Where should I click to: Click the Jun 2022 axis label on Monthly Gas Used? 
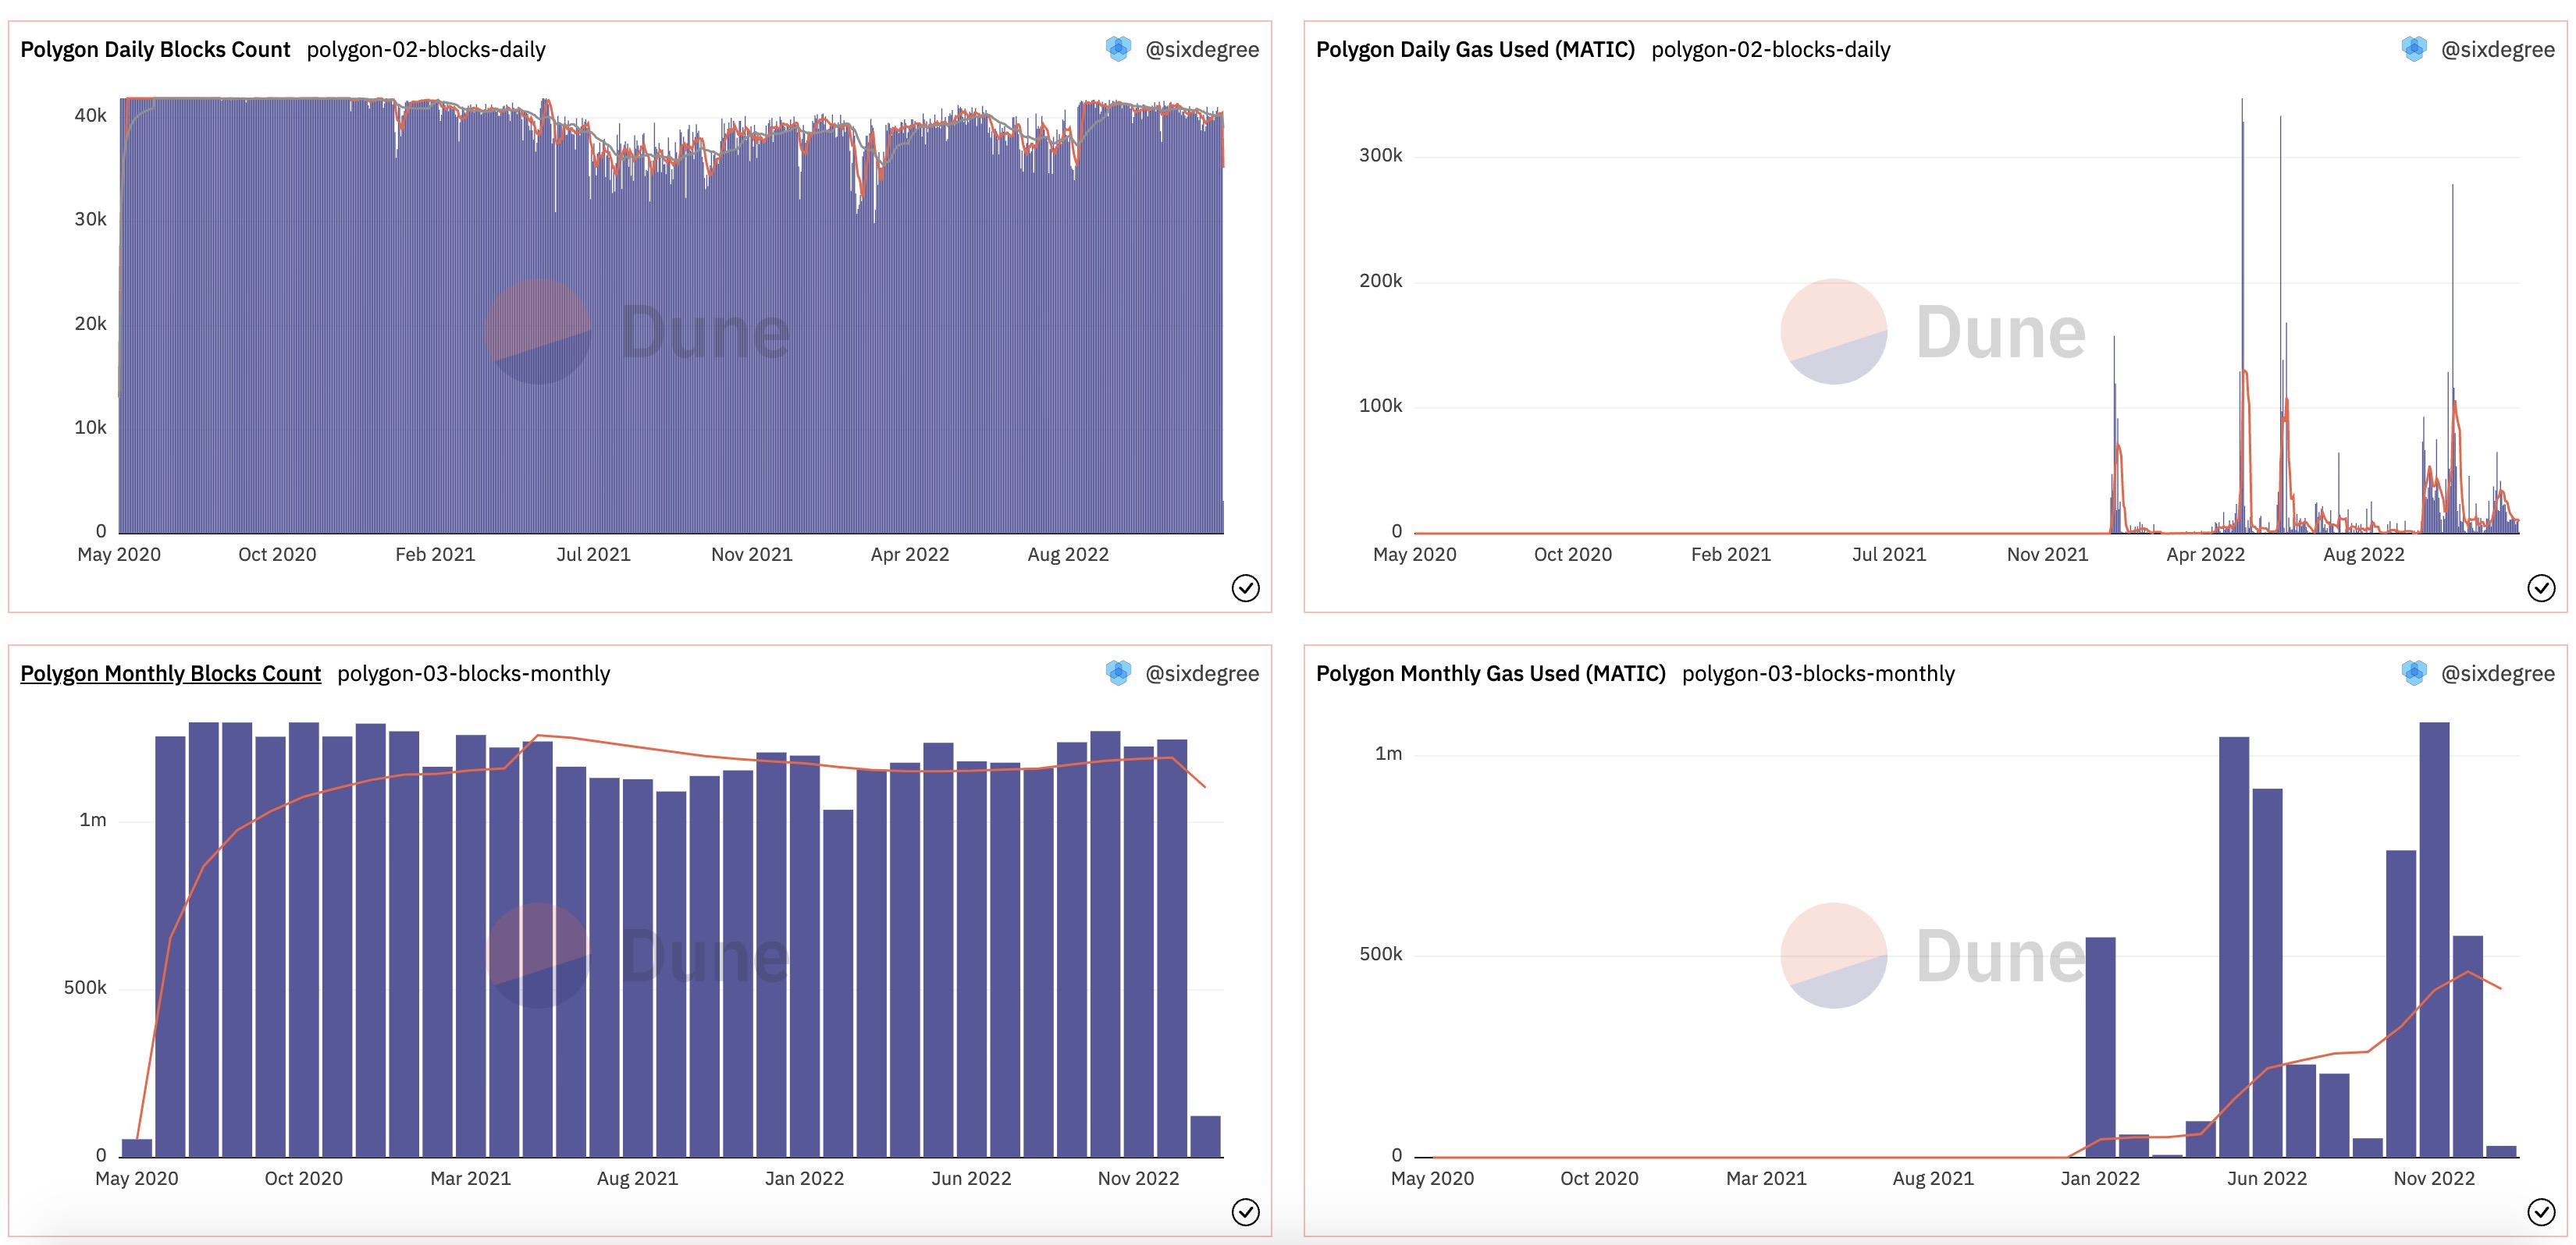point(2266,1179)
